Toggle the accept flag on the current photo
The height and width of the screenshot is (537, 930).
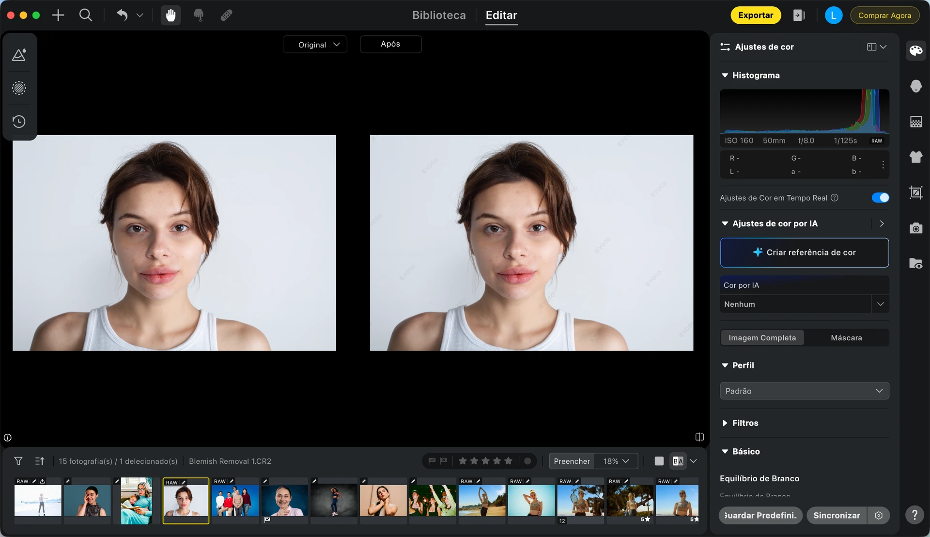(x=433, y=461)
